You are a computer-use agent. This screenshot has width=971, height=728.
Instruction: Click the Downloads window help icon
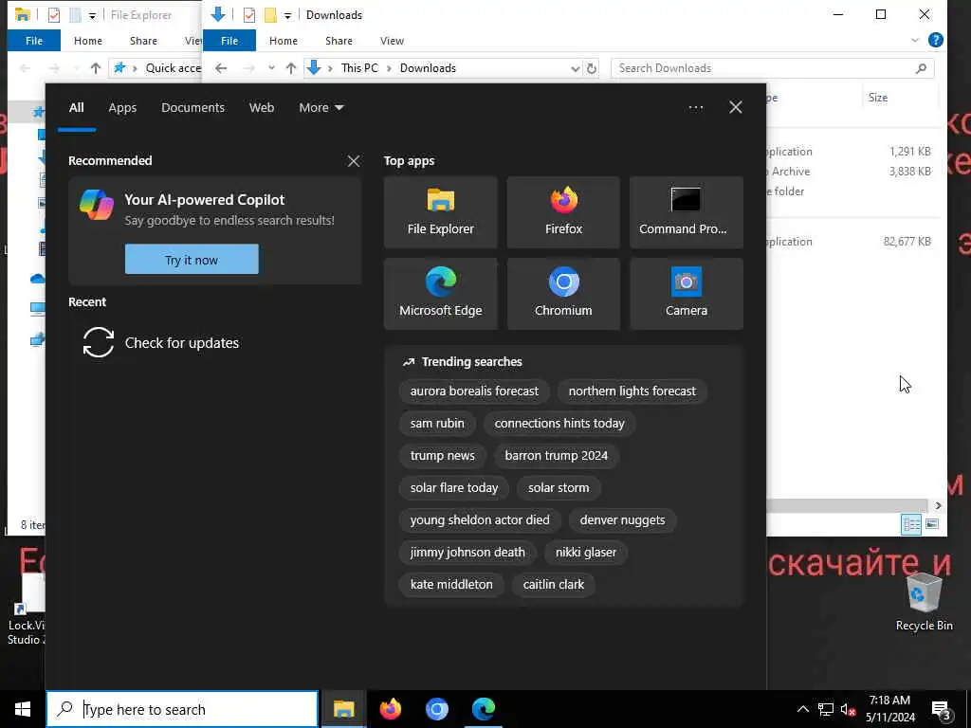936,40
